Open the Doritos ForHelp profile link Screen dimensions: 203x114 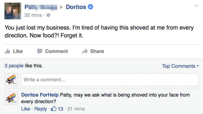click(x=40, y=95)
